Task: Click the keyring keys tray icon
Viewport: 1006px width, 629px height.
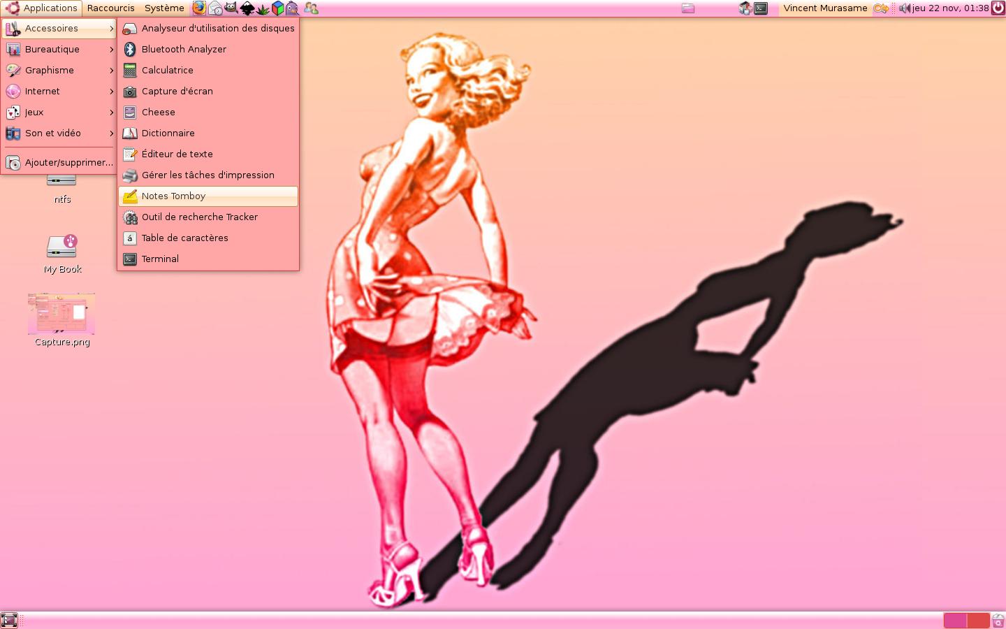Action: click(881, 8)
